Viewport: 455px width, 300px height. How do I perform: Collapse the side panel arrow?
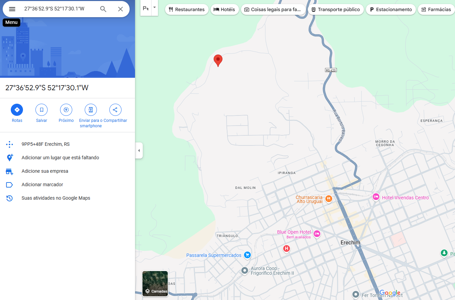pyautogui.click(x=139, y=151)
